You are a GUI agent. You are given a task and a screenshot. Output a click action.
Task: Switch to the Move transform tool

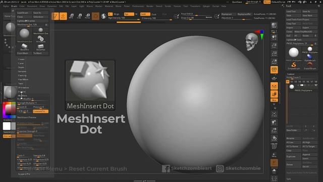(71, 16)
